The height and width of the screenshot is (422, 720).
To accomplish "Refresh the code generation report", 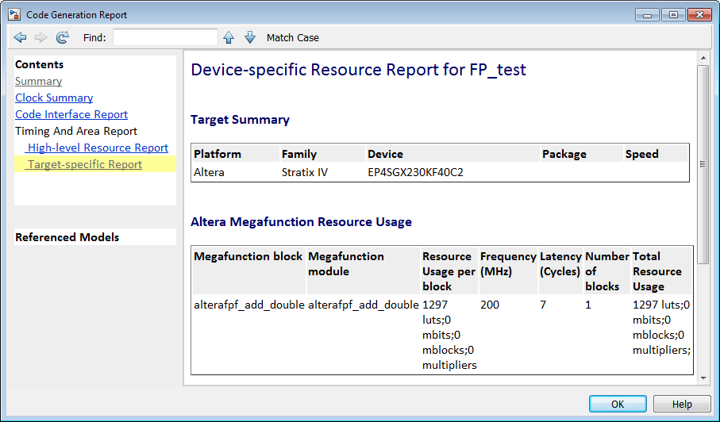I will click(63, 37).
